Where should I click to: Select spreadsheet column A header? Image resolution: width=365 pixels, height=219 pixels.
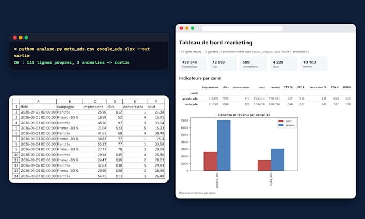click(38, 101)
